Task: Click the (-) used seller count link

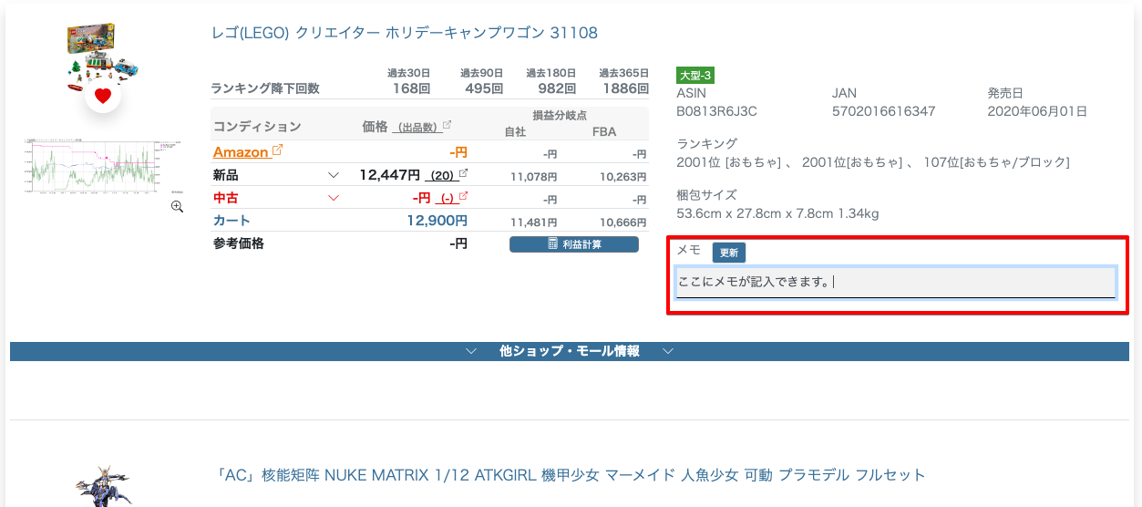Action: [x=448, y=198]
